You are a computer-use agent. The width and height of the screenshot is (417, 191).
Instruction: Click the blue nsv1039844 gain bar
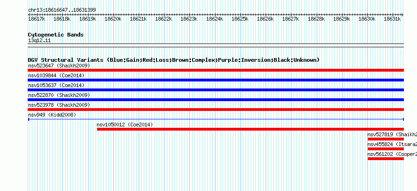point(216,80)
